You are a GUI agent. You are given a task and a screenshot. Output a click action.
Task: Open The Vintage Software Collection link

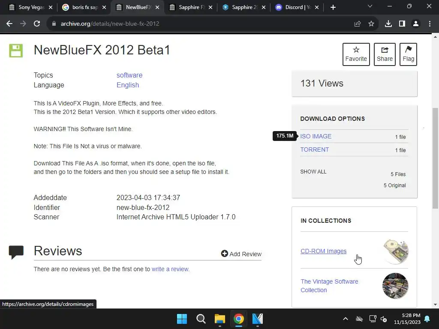coord(329,286)
